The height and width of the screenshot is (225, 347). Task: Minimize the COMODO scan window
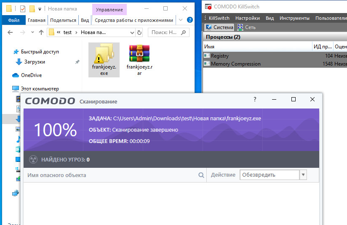(x=274, y=99)
